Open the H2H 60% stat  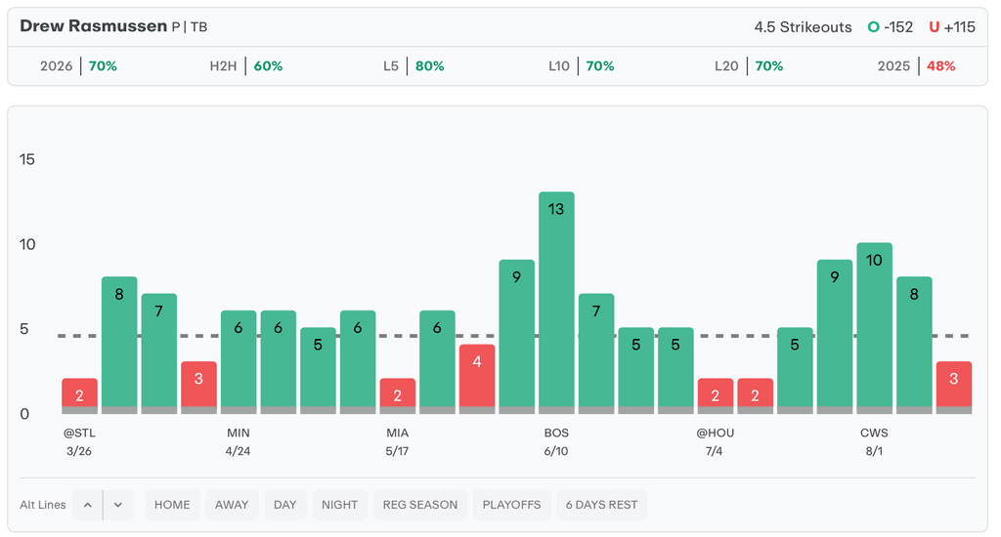pyautogui.click(x=245, y=65)
